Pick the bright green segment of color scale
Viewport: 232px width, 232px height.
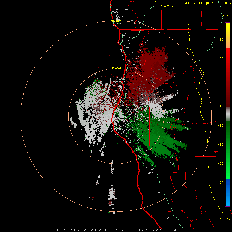tap(228, 150)
